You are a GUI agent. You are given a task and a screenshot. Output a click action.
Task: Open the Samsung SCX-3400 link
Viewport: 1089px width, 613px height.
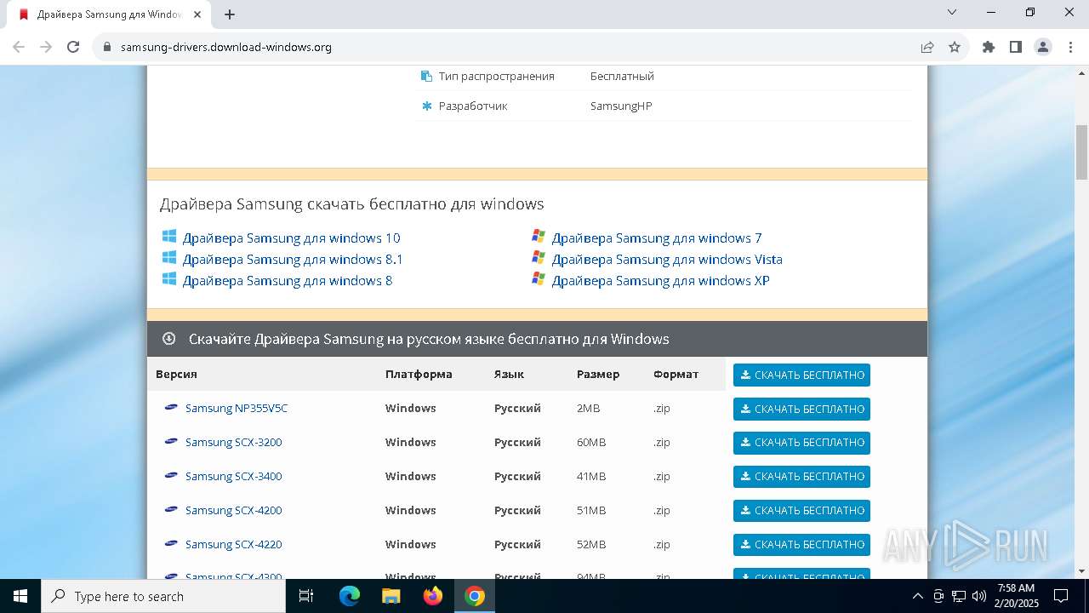coord(233,476)
